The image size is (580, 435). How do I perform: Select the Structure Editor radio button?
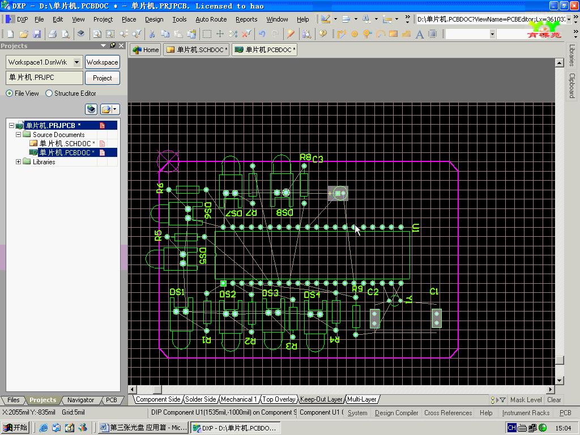49,93
